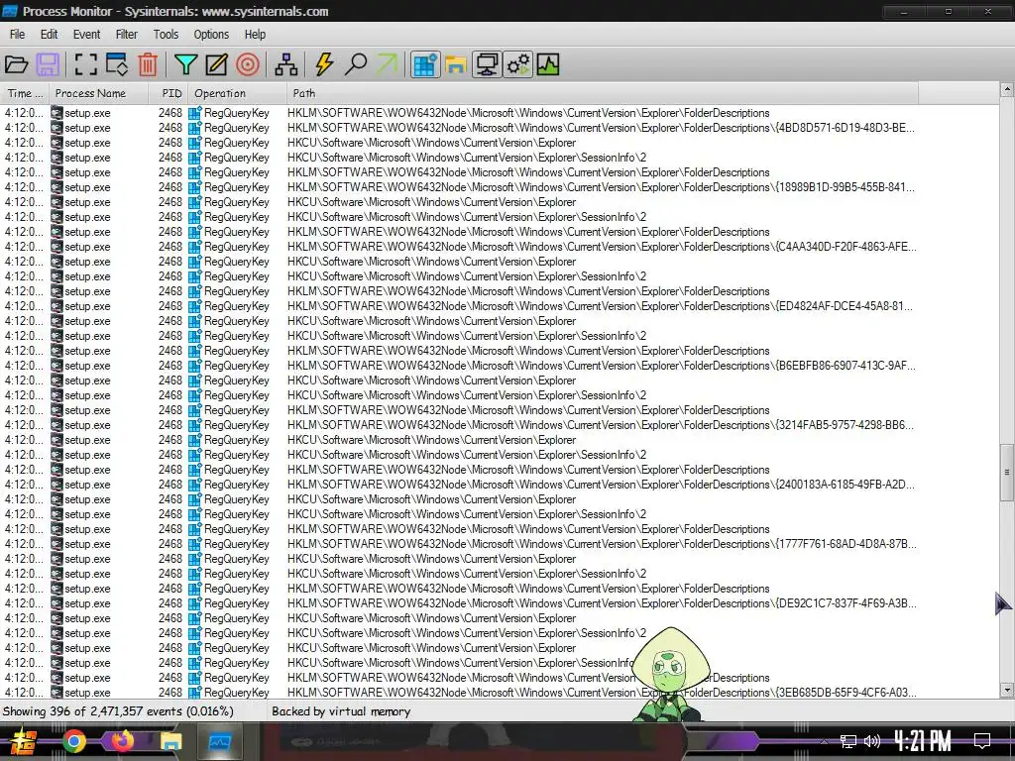Toggle Show Profiling Events
The width and height of the screenshot is (1015, 761).
pos(547,64)
